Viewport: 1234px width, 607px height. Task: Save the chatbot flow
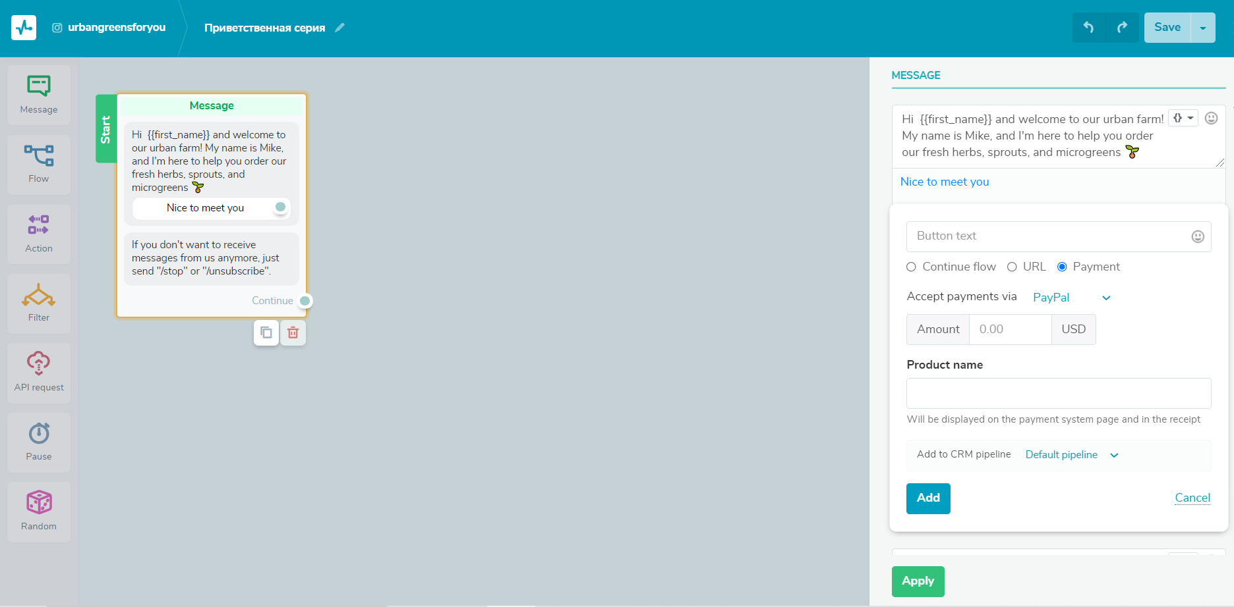click(x=1167, y=28)
